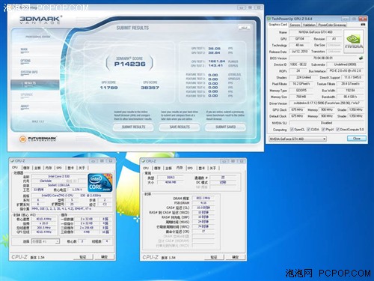Select the Graphics Card tab in GPU-Z
Viewport: 374px width, 281px height.
[x=278, y=25]
